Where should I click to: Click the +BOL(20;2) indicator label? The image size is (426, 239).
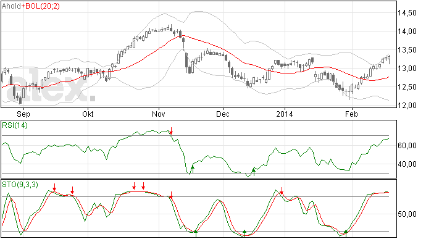41,6
